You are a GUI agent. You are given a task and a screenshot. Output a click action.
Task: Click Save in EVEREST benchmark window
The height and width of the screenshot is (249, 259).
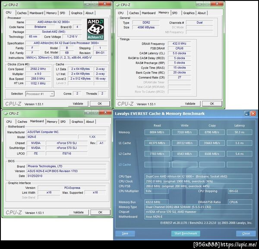[x=125, y=233]
